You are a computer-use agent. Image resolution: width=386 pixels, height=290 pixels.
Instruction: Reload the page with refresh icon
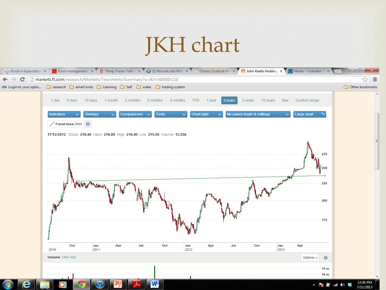(x=22, y=79)
